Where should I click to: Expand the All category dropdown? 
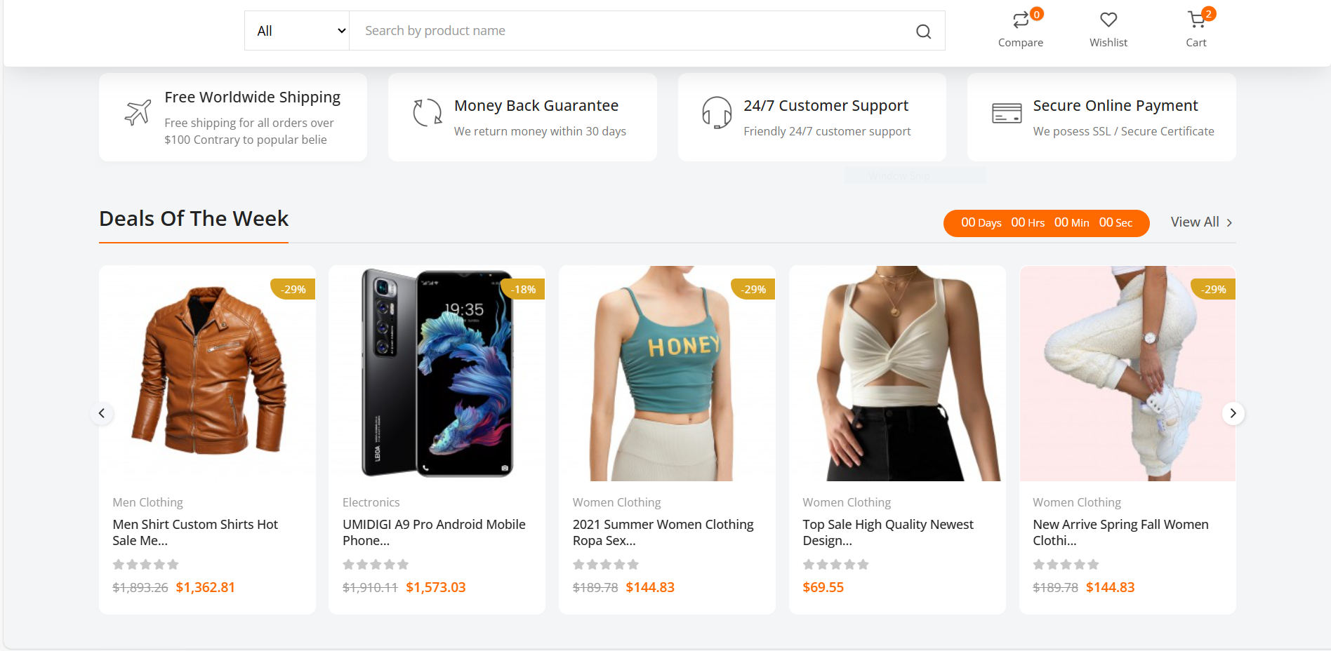[297, 31]
